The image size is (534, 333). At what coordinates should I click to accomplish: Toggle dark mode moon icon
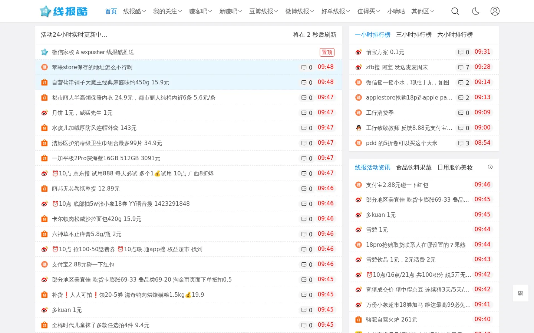[x=475, y=11]
